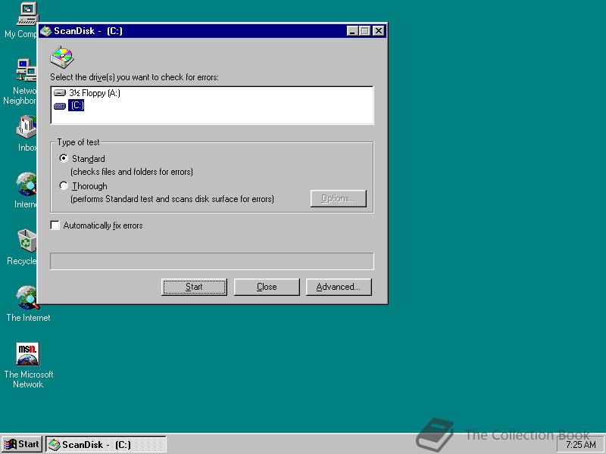The width and height of the screenshot is (606, 454).
Task: Enable Automatically fix errors checkbox
Action: pyautogui.click(x=55, y=225)
